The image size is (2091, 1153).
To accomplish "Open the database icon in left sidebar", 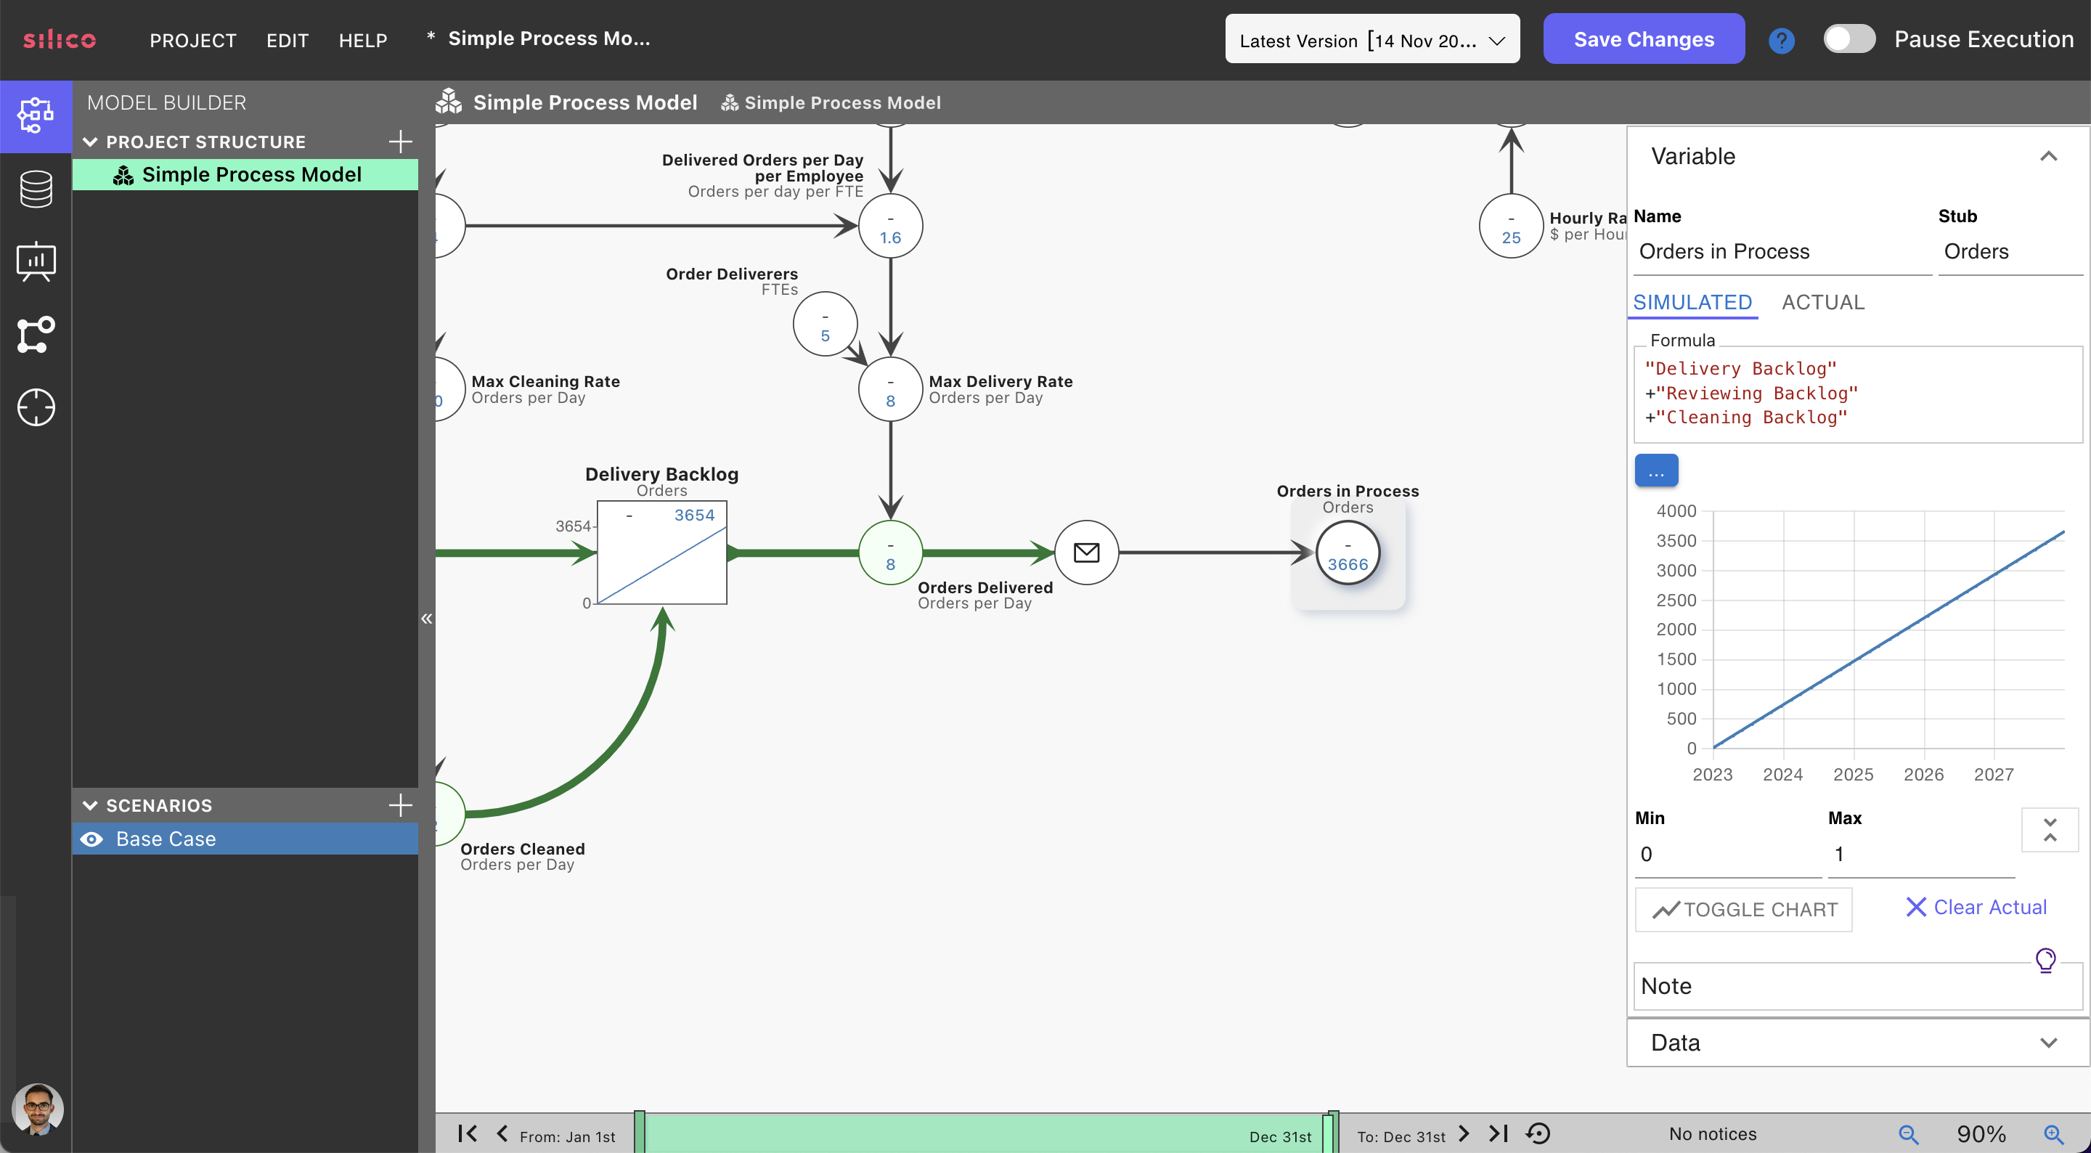I will [x=36, y=188].
